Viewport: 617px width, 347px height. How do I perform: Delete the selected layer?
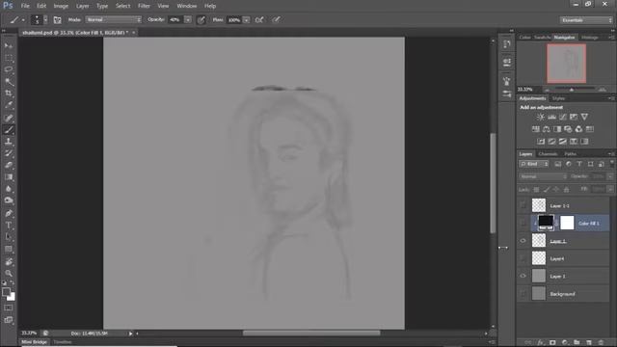coord(601,343)
